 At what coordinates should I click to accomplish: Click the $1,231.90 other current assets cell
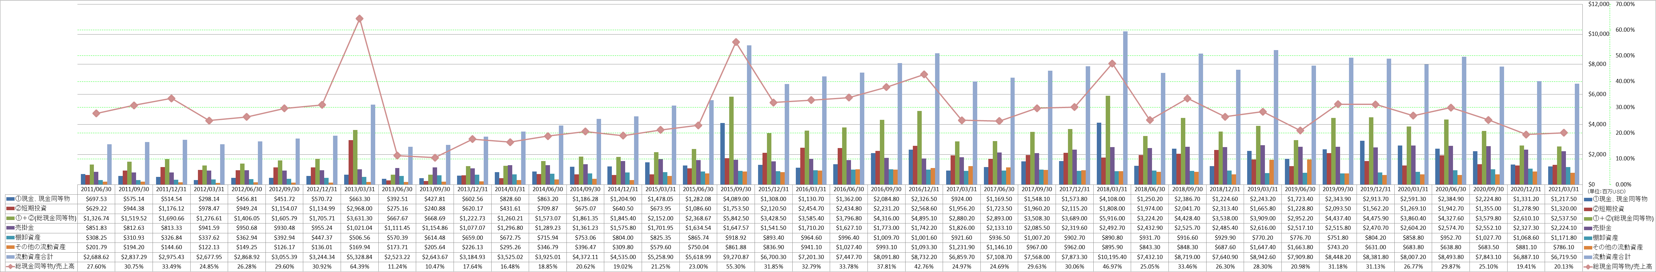962,248
